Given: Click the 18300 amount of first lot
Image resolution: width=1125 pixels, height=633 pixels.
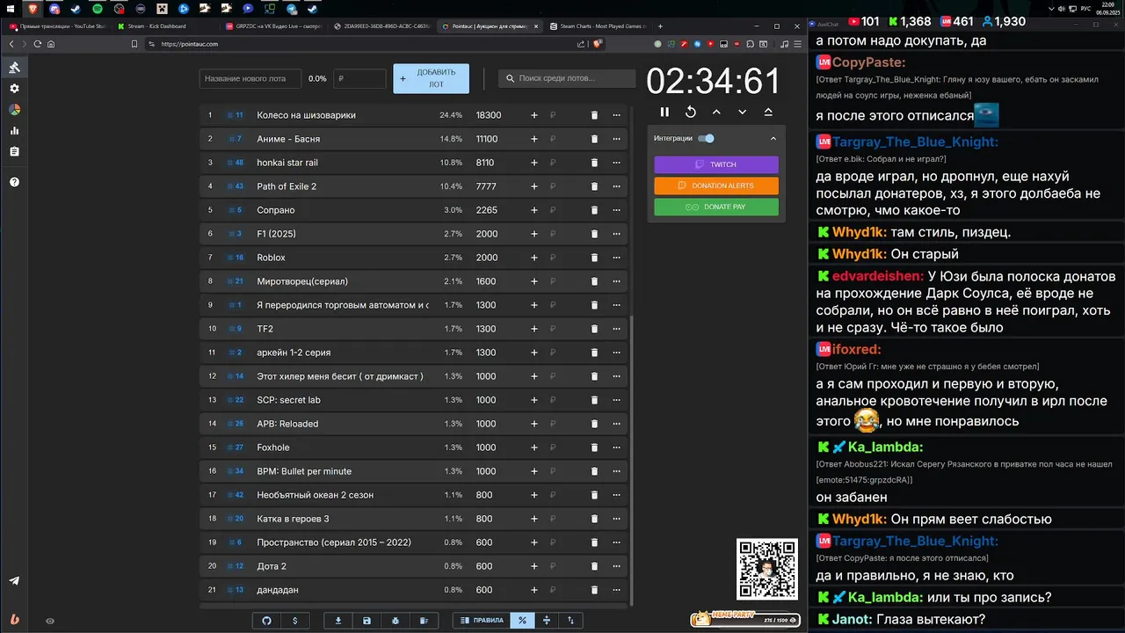Looking at the screenshot, I should coord(489,115).
